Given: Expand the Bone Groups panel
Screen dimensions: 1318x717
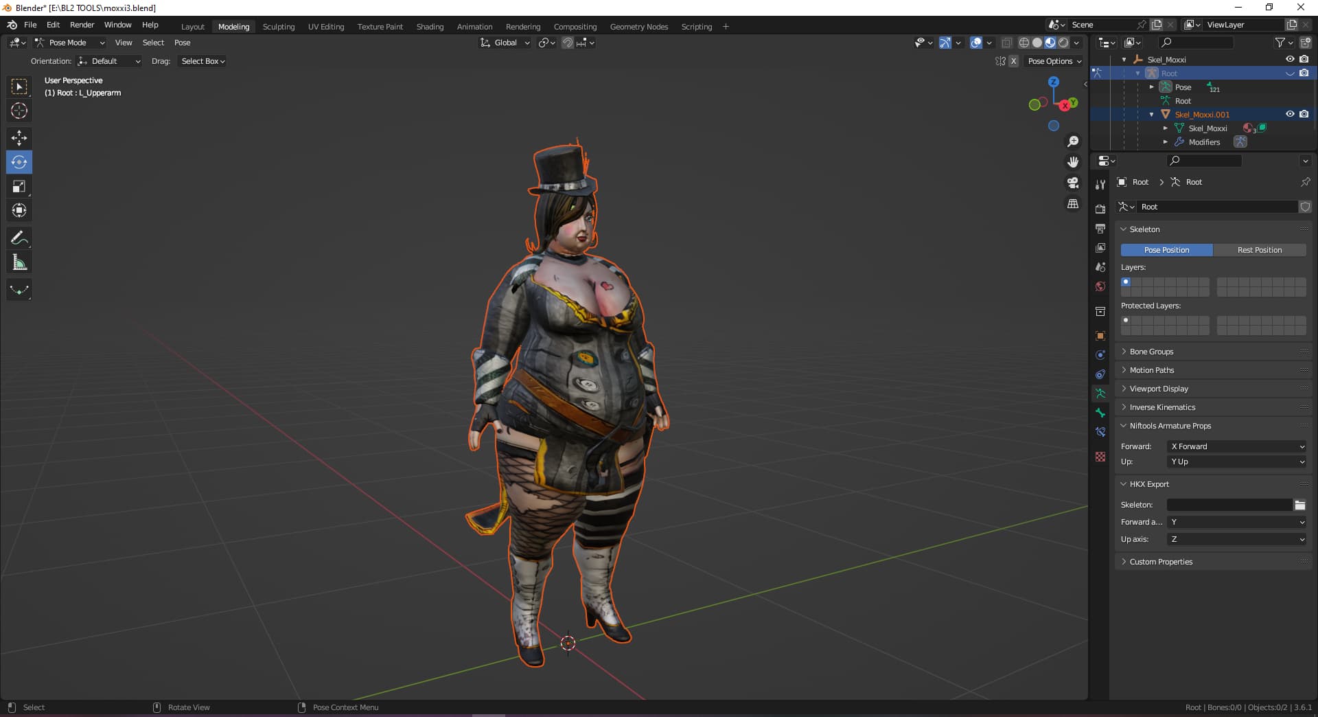Looking at the screenshot, I should click(x=1151, y=352).
